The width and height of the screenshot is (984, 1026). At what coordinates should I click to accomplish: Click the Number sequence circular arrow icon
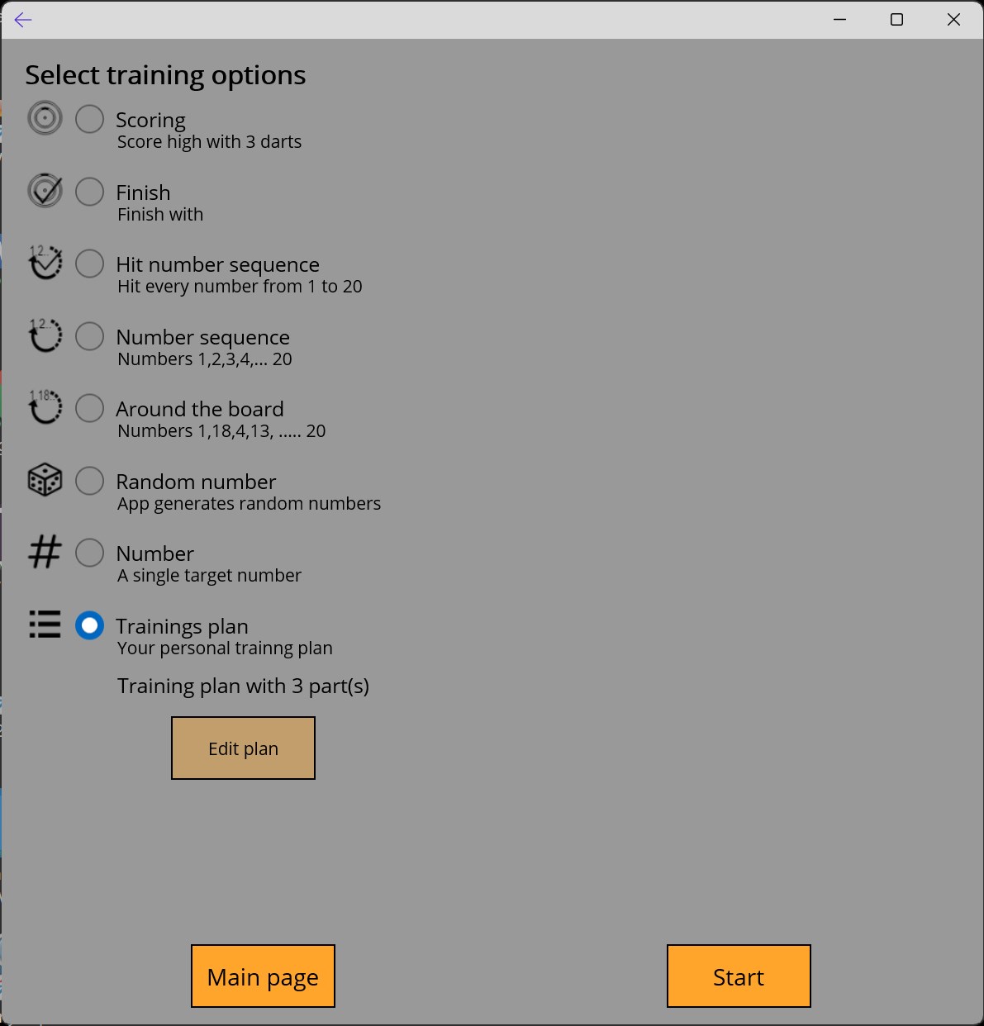point(45,335)
